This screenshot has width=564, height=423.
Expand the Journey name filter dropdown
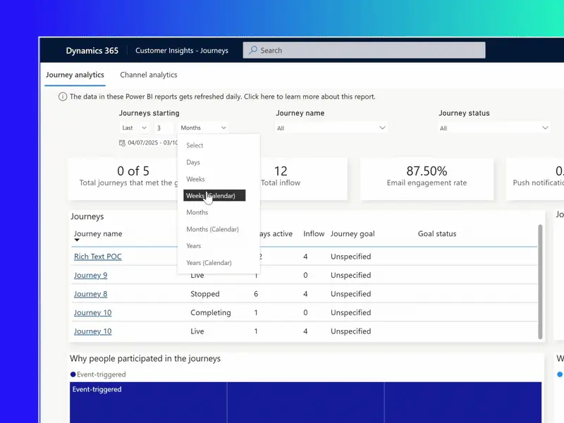[331, 128]
